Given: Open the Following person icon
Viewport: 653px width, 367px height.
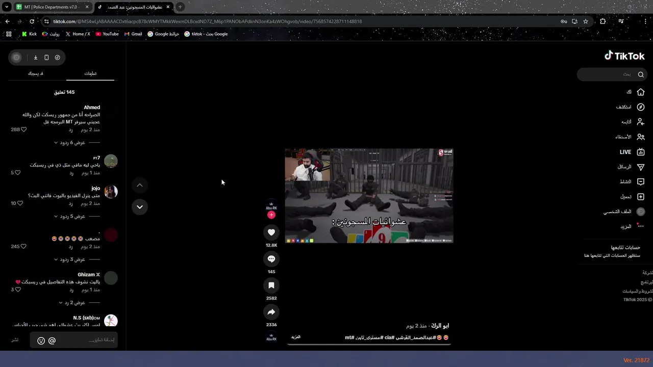Looking at the screenshot, I should [641, 122].
